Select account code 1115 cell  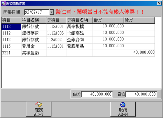(x=11, y=47)
